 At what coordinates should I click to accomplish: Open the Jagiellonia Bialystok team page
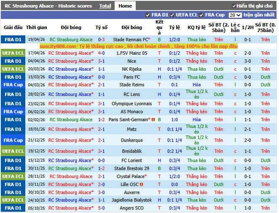coord(132,200)
